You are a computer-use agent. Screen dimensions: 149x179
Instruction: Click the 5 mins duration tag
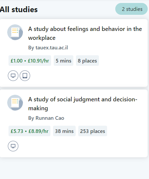coord(64,61)
